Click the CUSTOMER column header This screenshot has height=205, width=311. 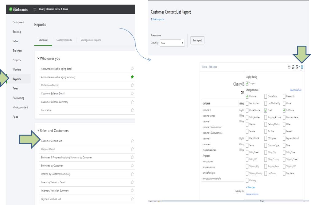tap(207, 104)
